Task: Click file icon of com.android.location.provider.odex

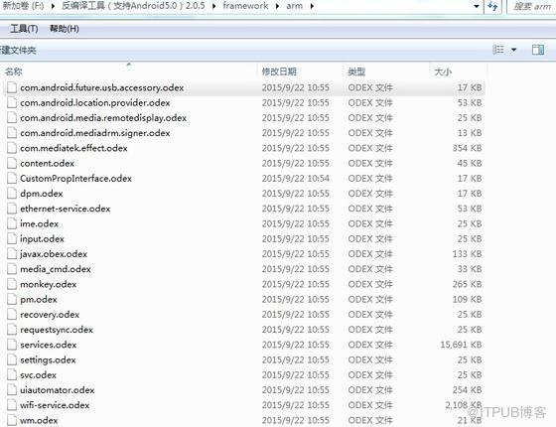Action: (x=12, y=103)
